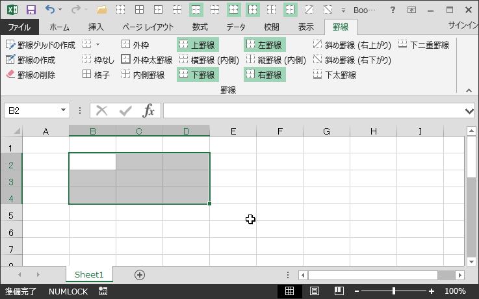Toggle 下罫線 bottom border in ribbon
Image resolution: width=479 pixels, height=299 pixels.
point(198,75)
